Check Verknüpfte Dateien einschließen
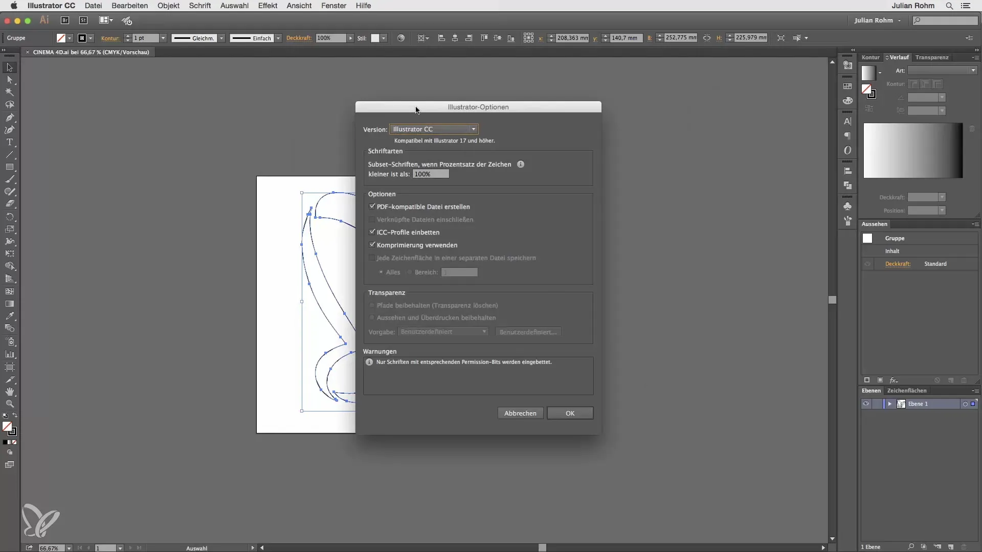 [372, 219]
